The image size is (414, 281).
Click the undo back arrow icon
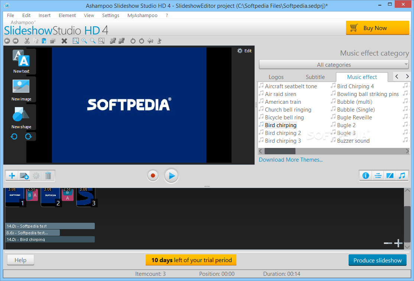(x=7, y=41)
